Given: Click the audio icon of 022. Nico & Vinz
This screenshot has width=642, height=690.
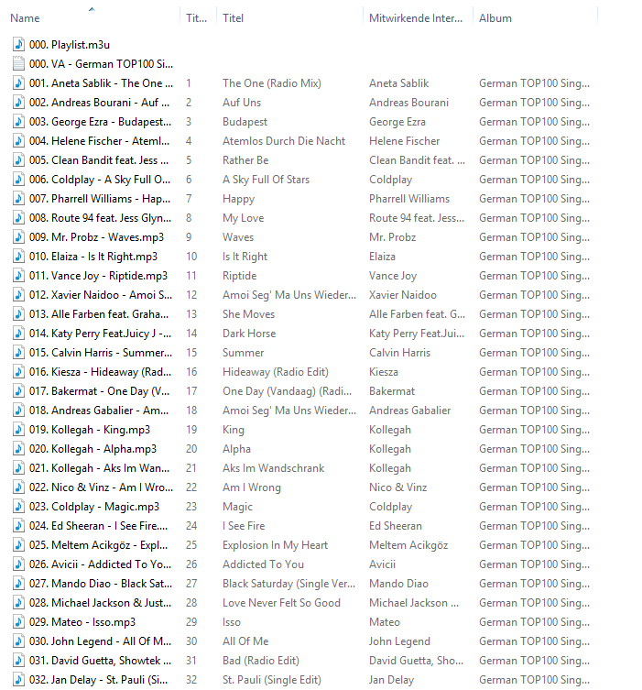Looking at the screenshot, I should (18, 487).
